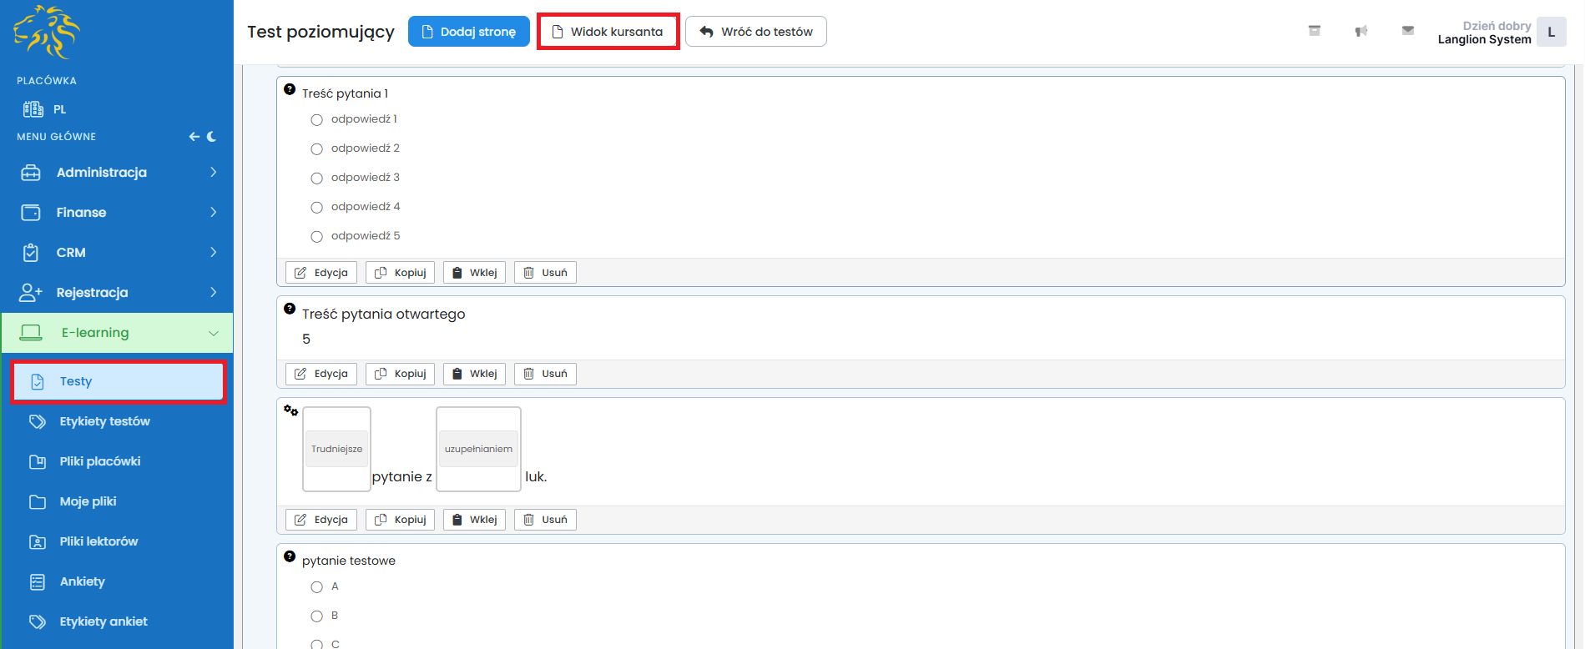The width and height of the screenshot is (1585, 649).
Task: Choose the odpowiedź 3 radio option
Action: coord(316,179)
